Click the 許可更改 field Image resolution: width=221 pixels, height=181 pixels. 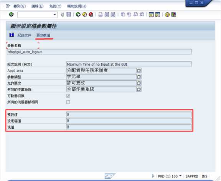pyautogui.click(x=101, y=83)
